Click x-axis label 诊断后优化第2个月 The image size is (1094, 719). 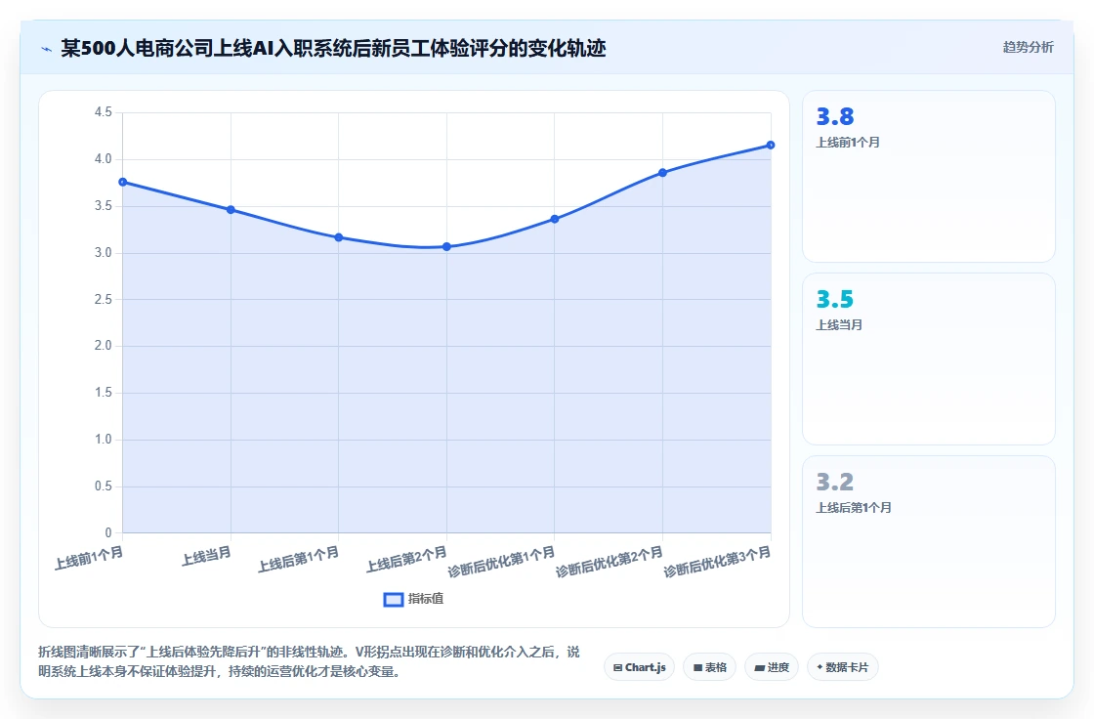click(x=610, y=562)
